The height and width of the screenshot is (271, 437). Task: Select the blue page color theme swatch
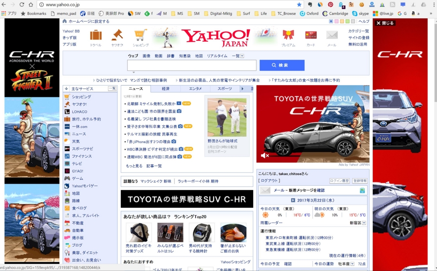(x=331, y=21)
